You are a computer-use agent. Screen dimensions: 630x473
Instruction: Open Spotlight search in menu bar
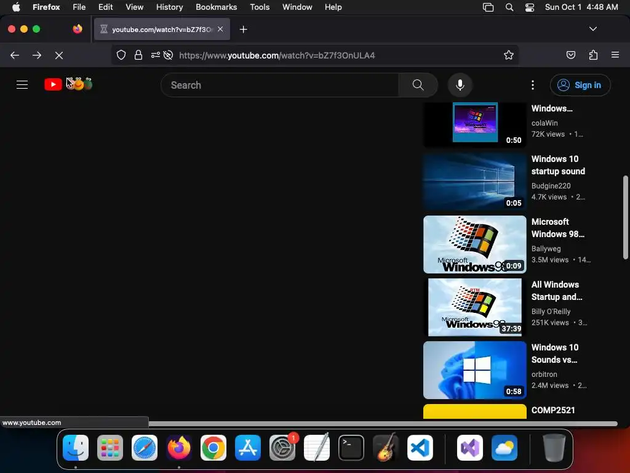point(509,7)
